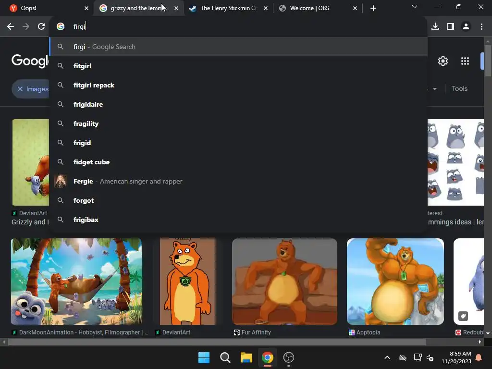Click the vertical scrollbar down arrow
The width and height of the screenshot is (492, 369).
point(488,333)
